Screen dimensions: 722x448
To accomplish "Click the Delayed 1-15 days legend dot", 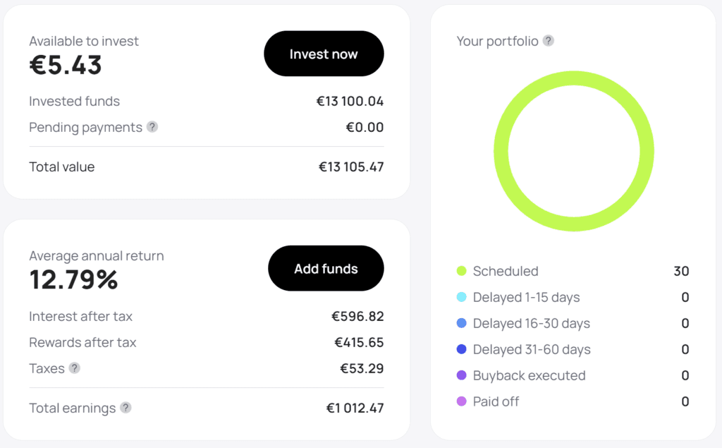I will coord(461,297).
